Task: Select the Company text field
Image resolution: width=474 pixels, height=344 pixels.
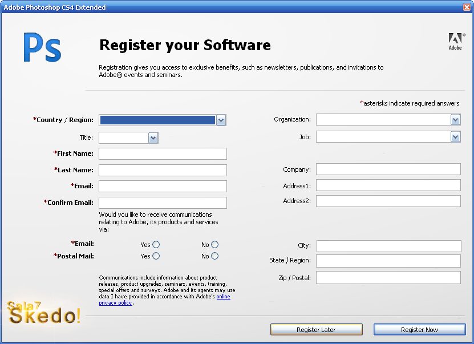Action: [388, 169]
